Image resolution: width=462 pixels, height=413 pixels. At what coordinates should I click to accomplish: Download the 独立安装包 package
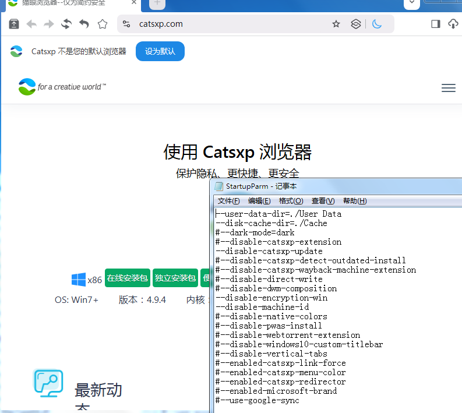tap(175, 278)
